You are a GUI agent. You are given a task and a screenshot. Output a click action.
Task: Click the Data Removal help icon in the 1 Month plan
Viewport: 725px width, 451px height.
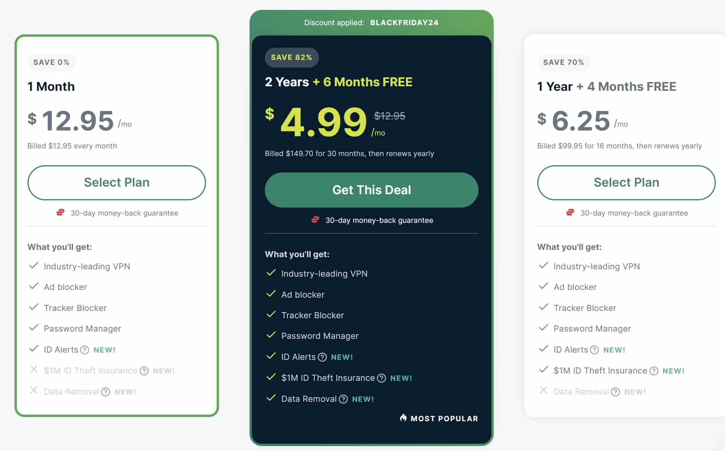(106, 392)
